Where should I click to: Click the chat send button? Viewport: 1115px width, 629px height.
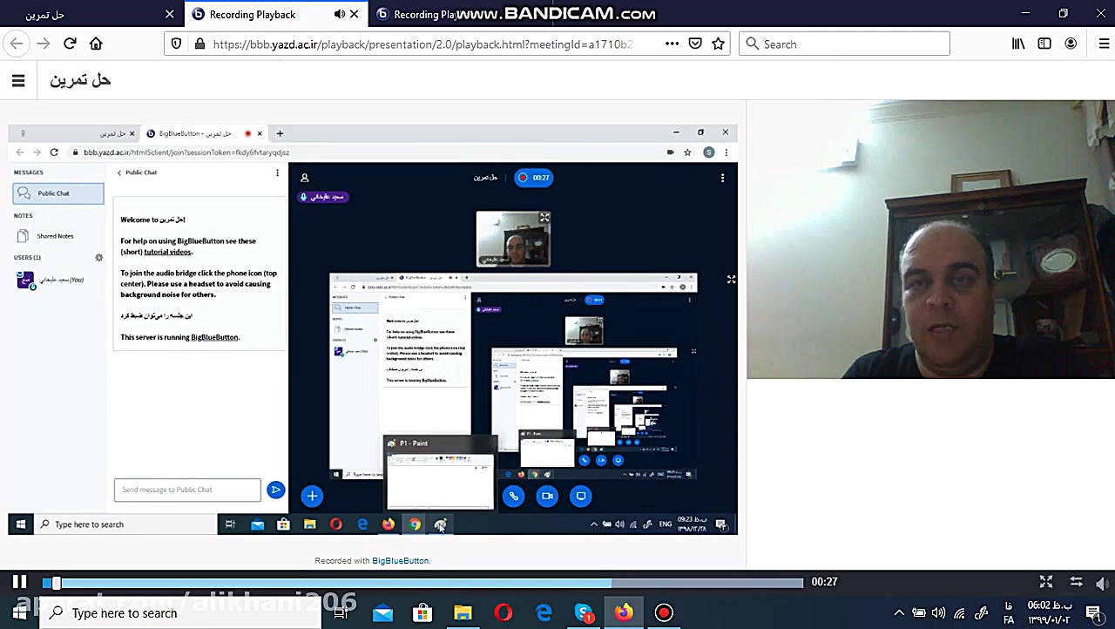[275, 490]
